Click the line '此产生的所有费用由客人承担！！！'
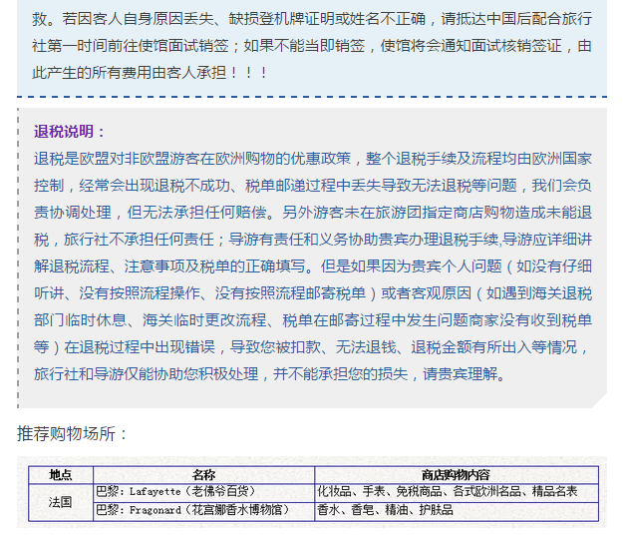This screenshot has width=623, height=536. point(151,74)
